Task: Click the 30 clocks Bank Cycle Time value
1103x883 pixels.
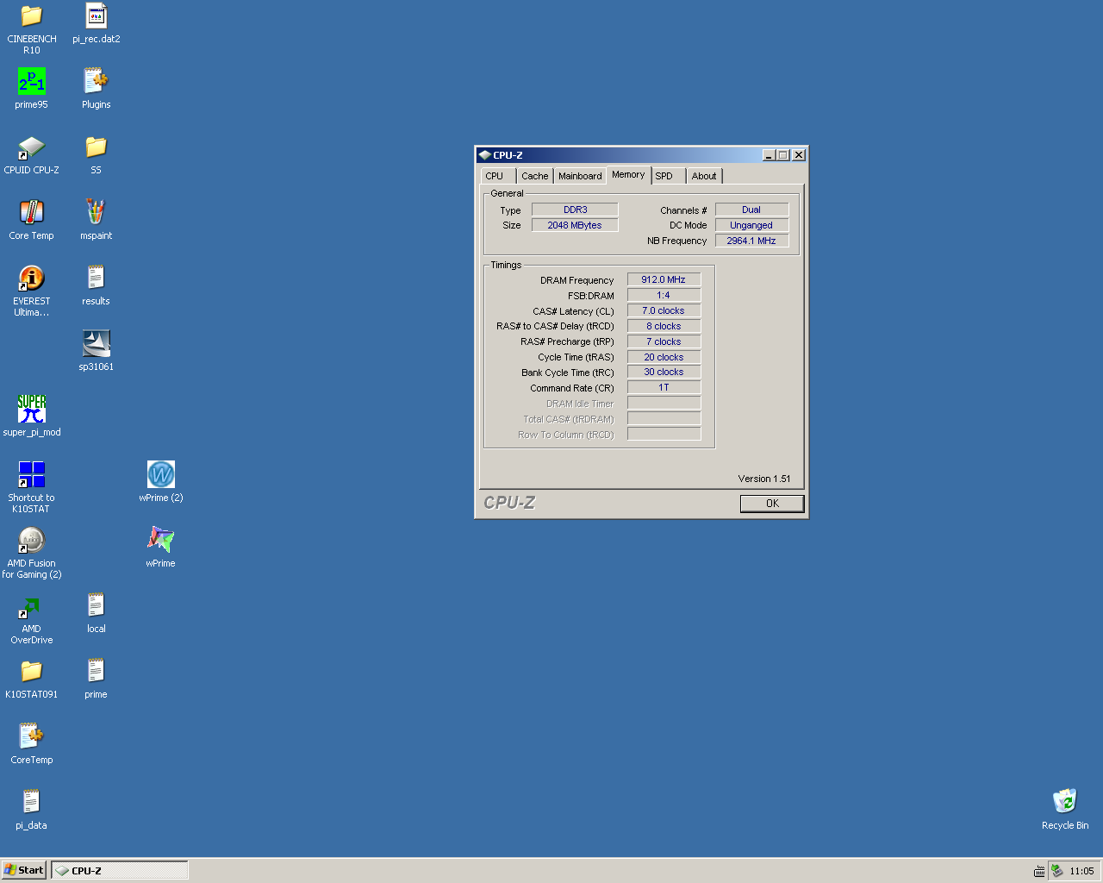Action: 664,372
